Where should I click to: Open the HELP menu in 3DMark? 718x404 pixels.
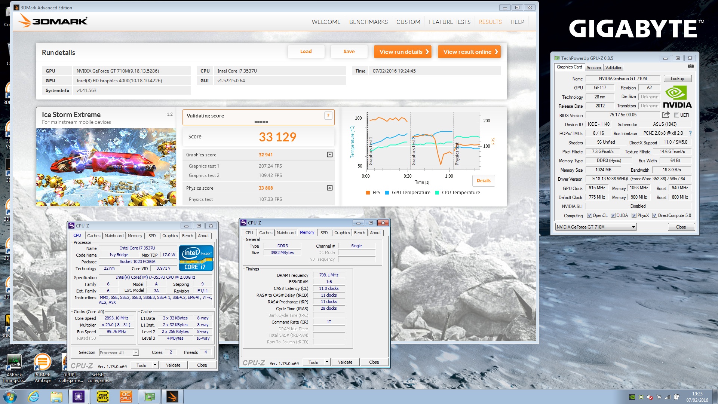517,22
